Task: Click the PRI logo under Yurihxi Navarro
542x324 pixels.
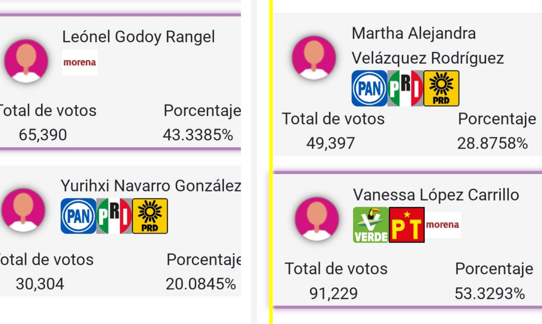Action: pos(114,216)
